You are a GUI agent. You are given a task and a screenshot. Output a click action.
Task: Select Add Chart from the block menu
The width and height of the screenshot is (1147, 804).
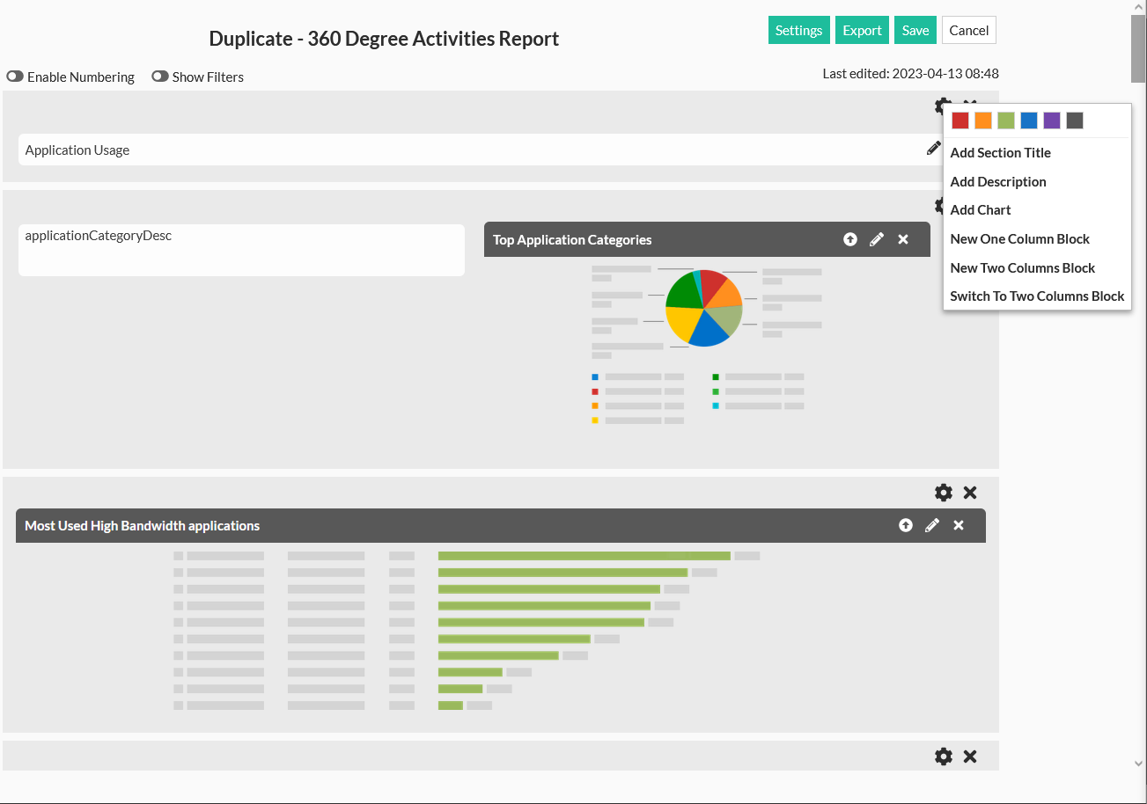point(980,209)
